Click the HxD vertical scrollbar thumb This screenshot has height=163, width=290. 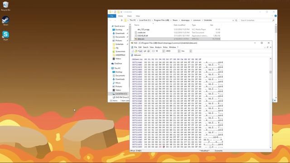point(271,72)
